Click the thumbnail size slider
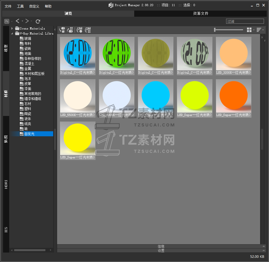The image size is (269, 262). click(228, 30)
